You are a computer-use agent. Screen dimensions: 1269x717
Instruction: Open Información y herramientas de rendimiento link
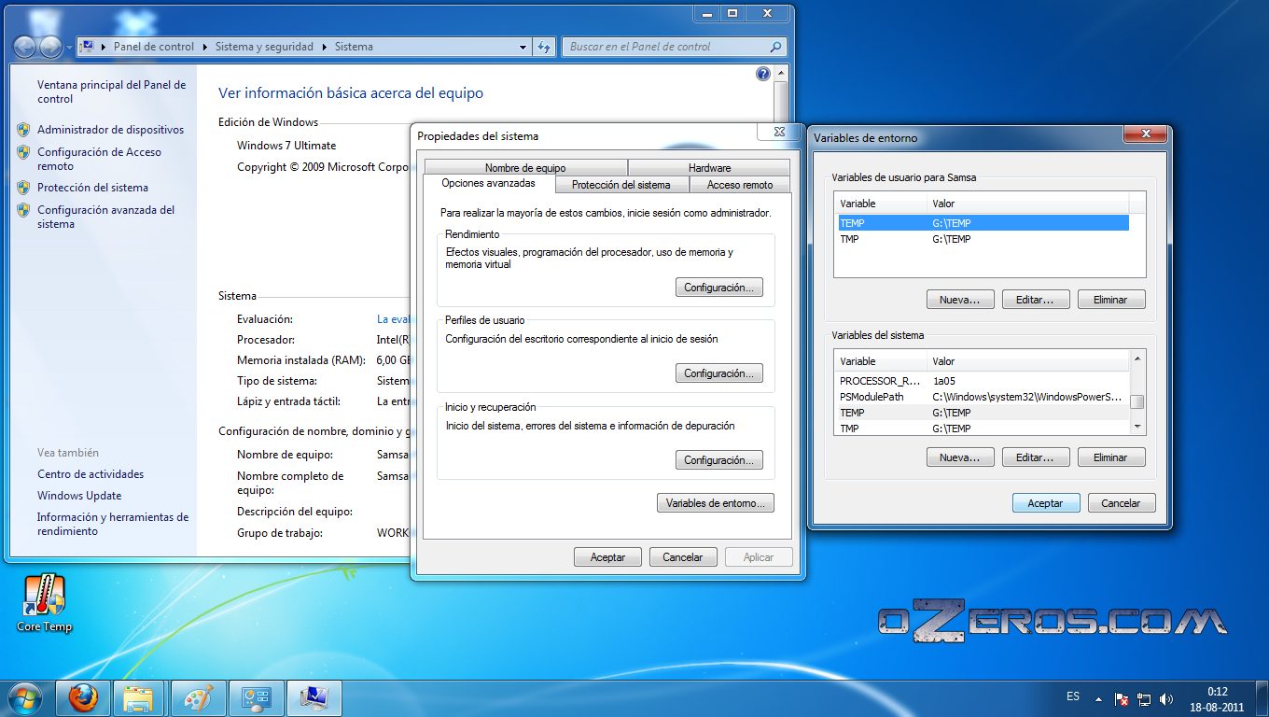click(113, 524)
